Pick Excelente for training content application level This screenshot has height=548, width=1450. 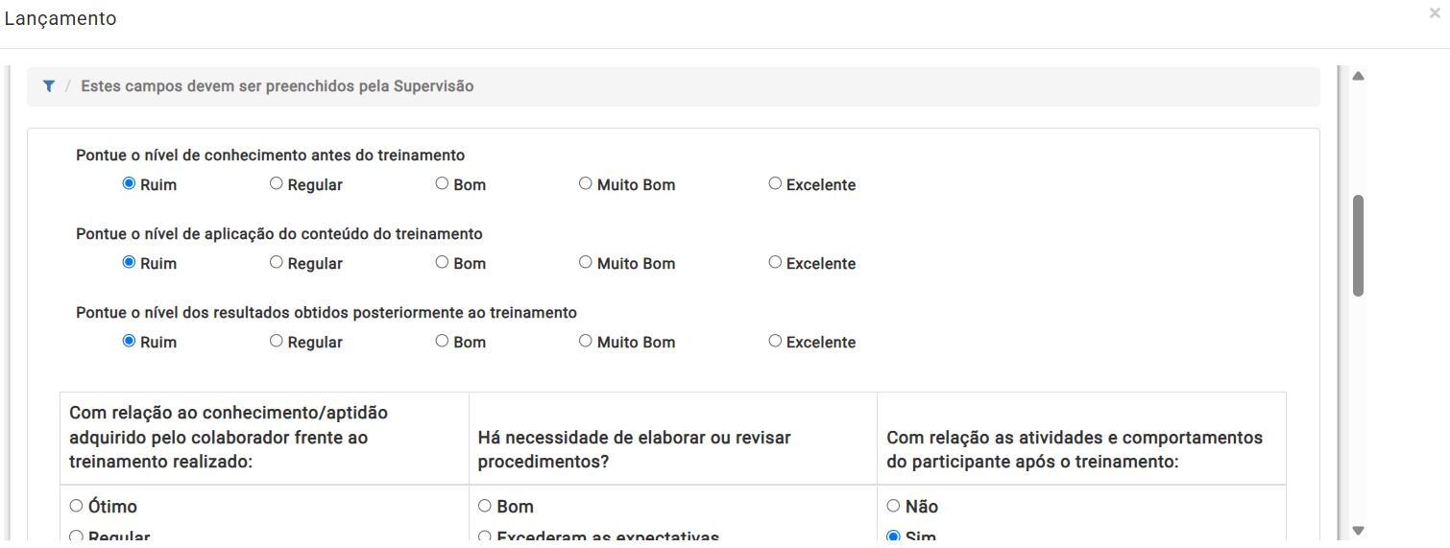[x=775, y=262]
